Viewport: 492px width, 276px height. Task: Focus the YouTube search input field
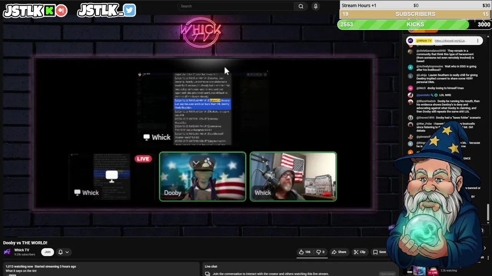tap(236, 6)
